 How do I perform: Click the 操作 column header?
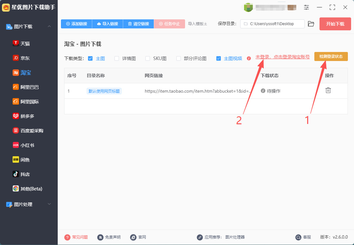click(x=329, y=76)
